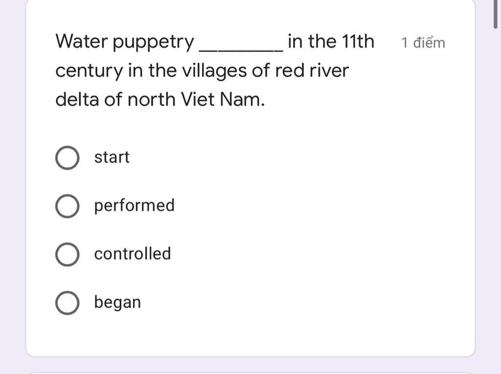Click the vertical scrollbar thumb at right edge
This screenshot has height=374, width=501.
click(496, 14)
